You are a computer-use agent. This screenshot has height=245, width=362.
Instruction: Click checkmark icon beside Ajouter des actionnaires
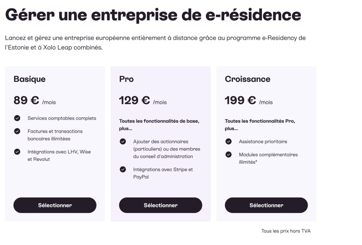coord(123,141)
